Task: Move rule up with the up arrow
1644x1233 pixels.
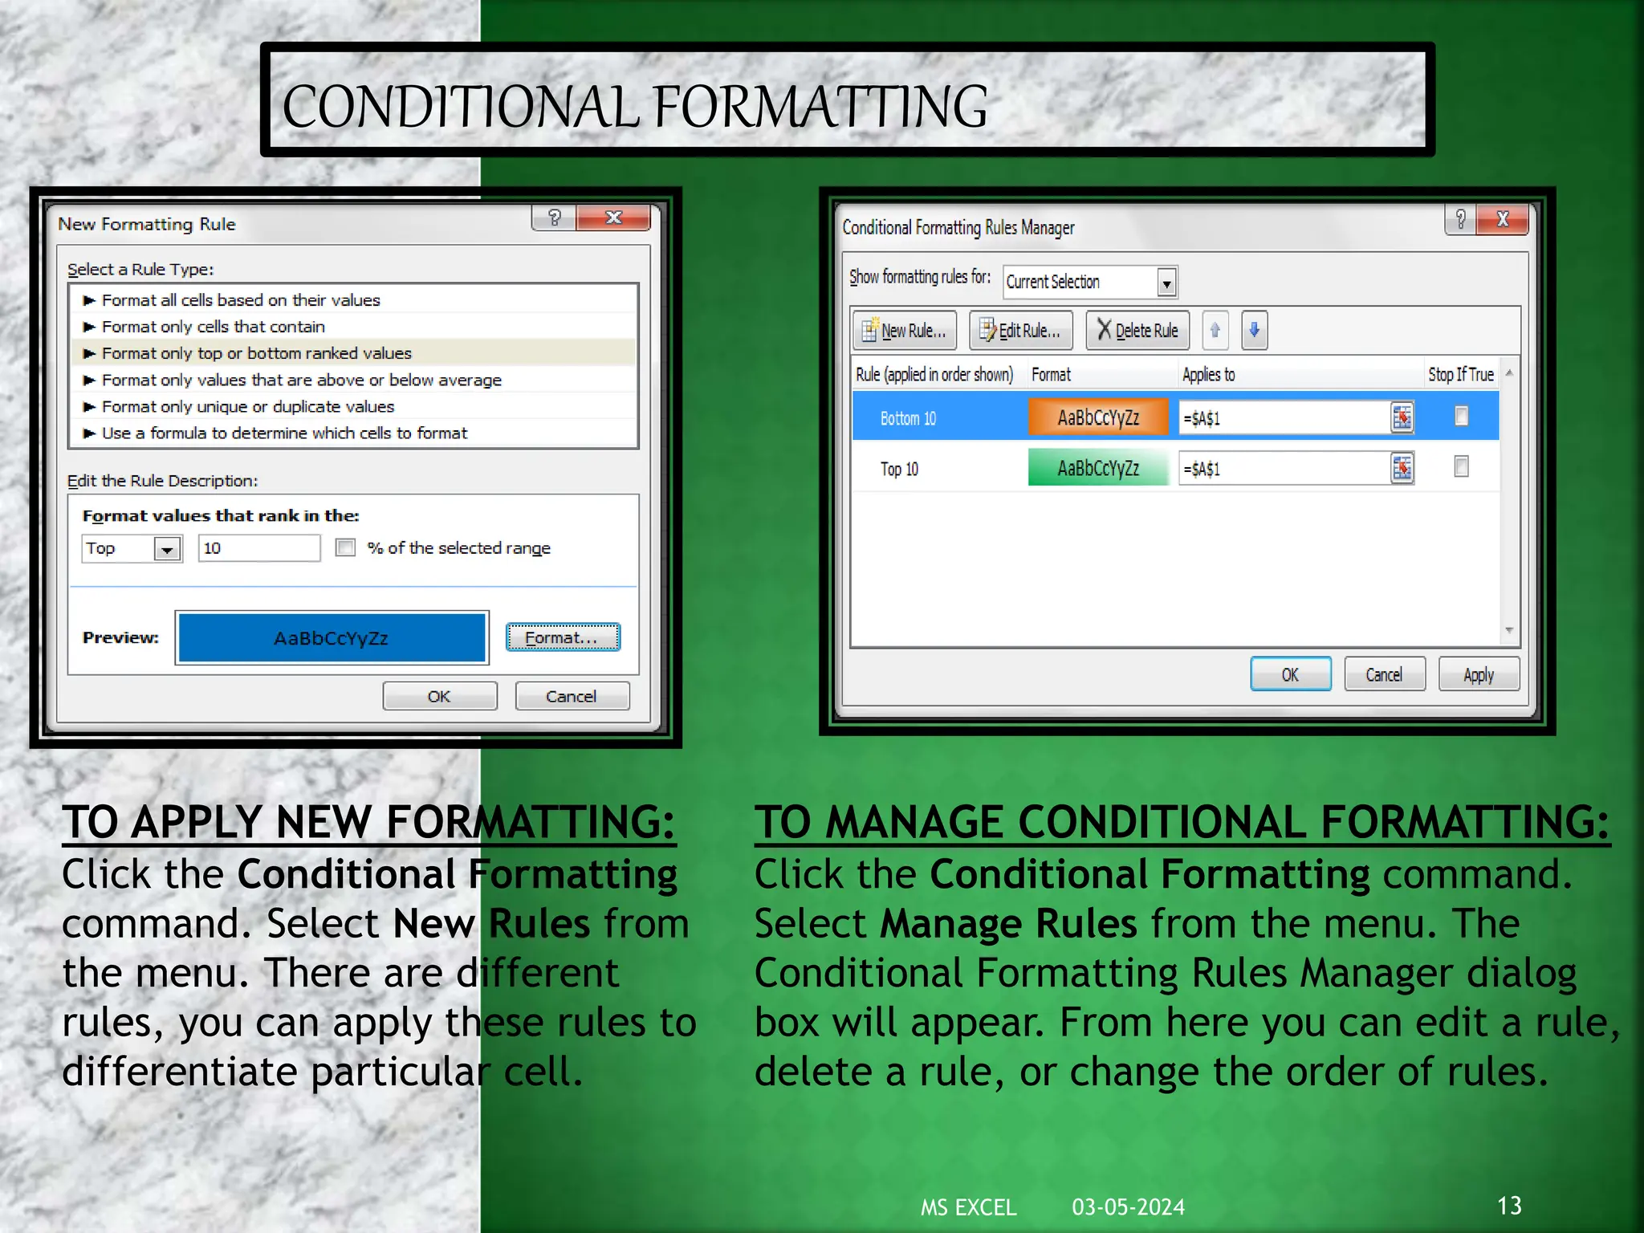Action: click(1215, 330)
